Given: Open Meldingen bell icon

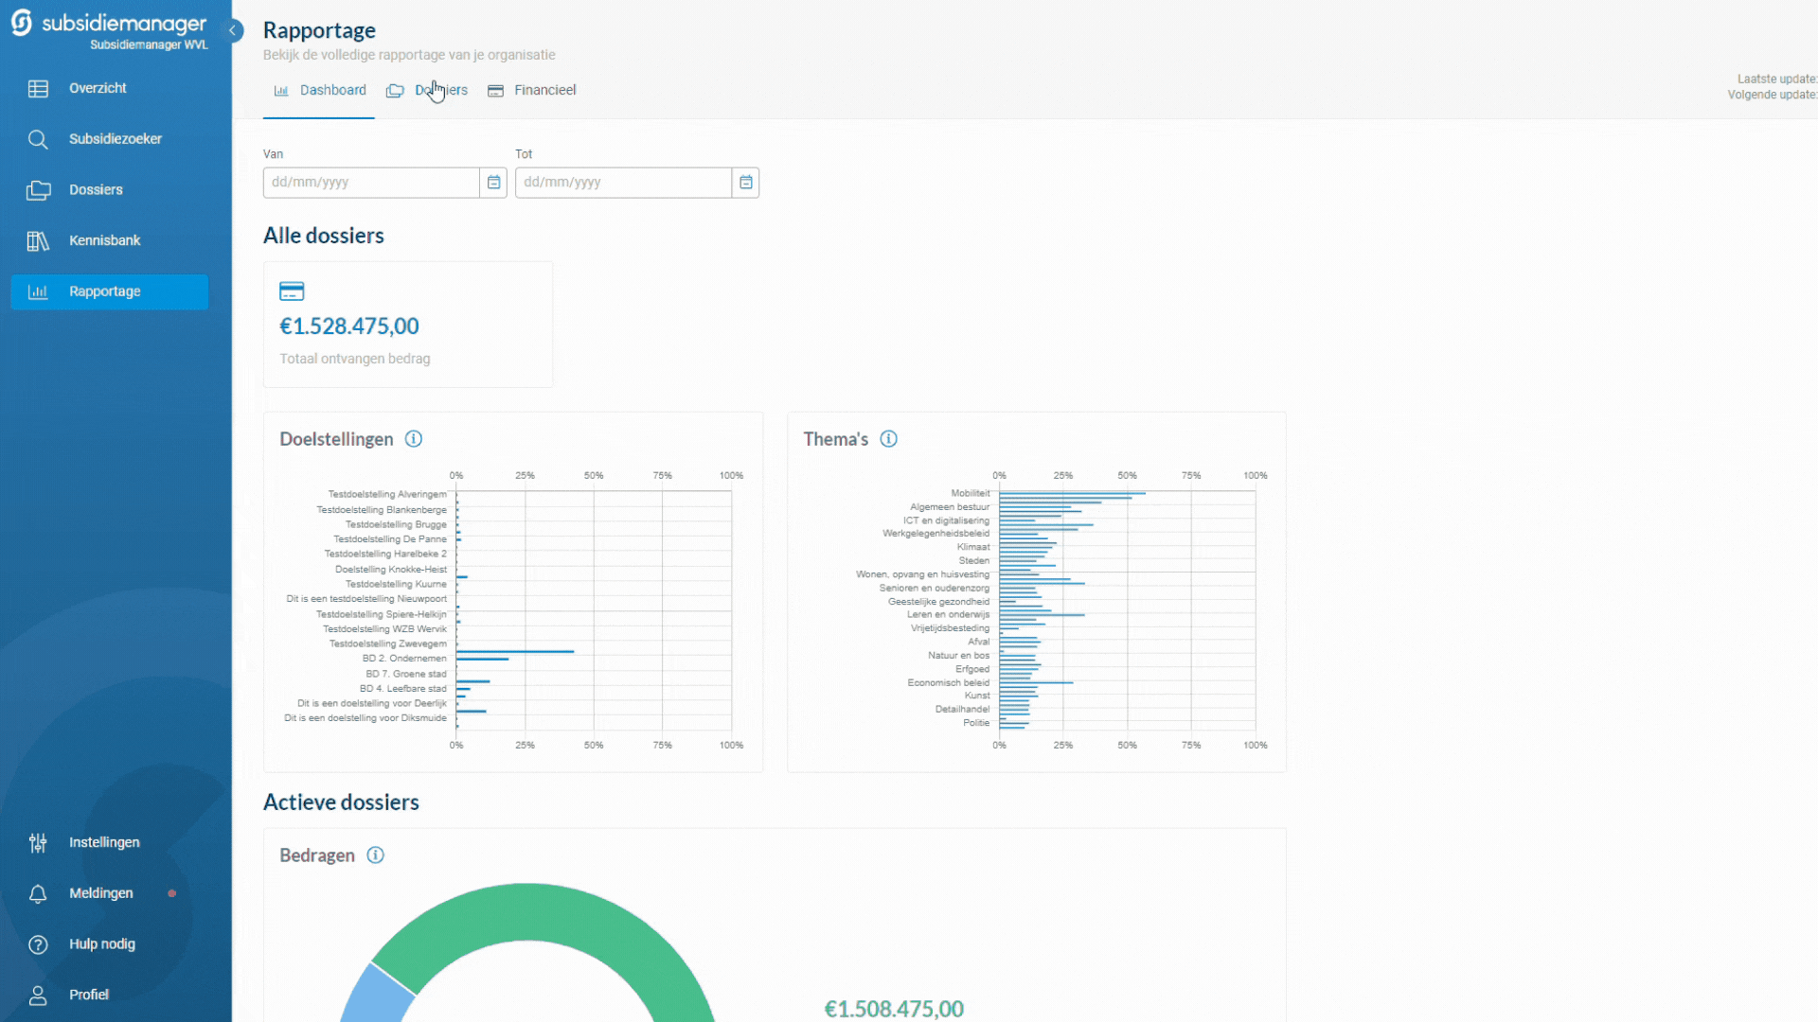Looking at the screenshot, I should 38,893.
